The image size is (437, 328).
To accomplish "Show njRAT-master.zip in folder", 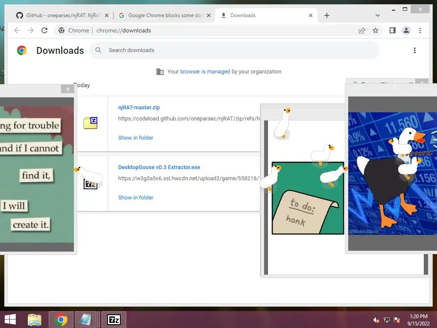I will point(136,138).
